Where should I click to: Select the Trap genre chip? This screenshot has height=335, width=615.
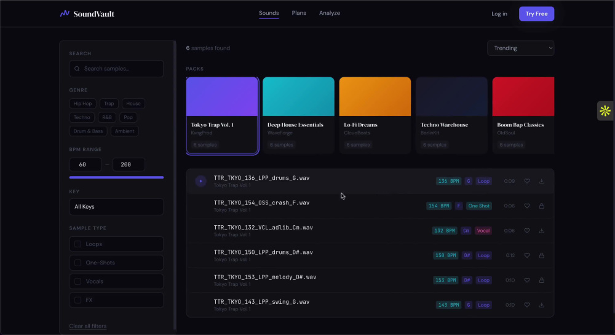pos(109,103)
